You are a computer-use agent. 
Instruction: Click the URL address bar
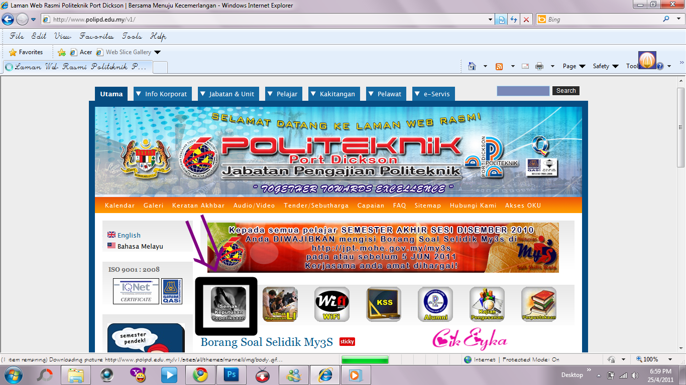pyautogui.click(x=265, y=20)
